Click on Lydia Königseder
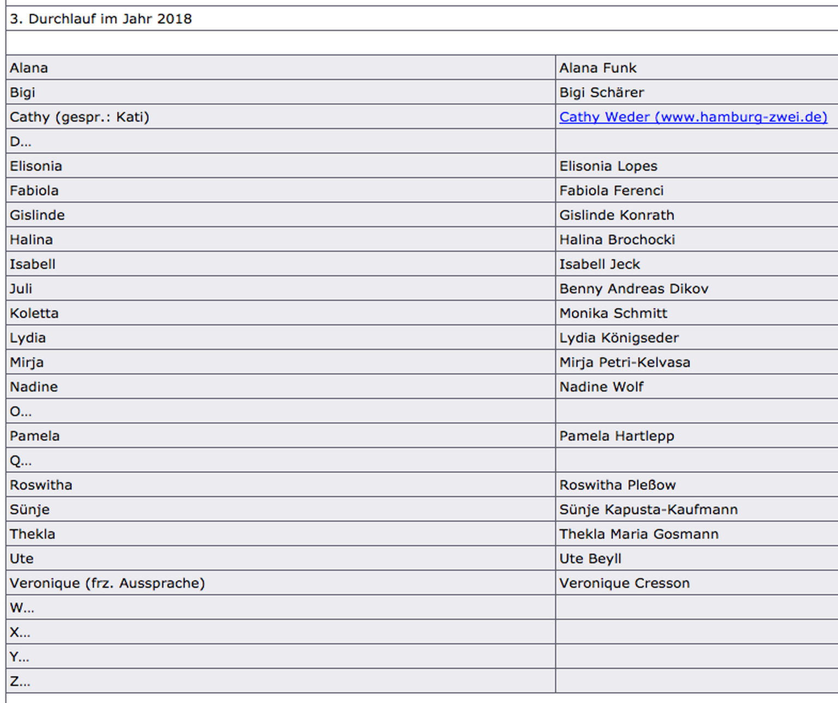The image size is (838, 703). (619, 338)
